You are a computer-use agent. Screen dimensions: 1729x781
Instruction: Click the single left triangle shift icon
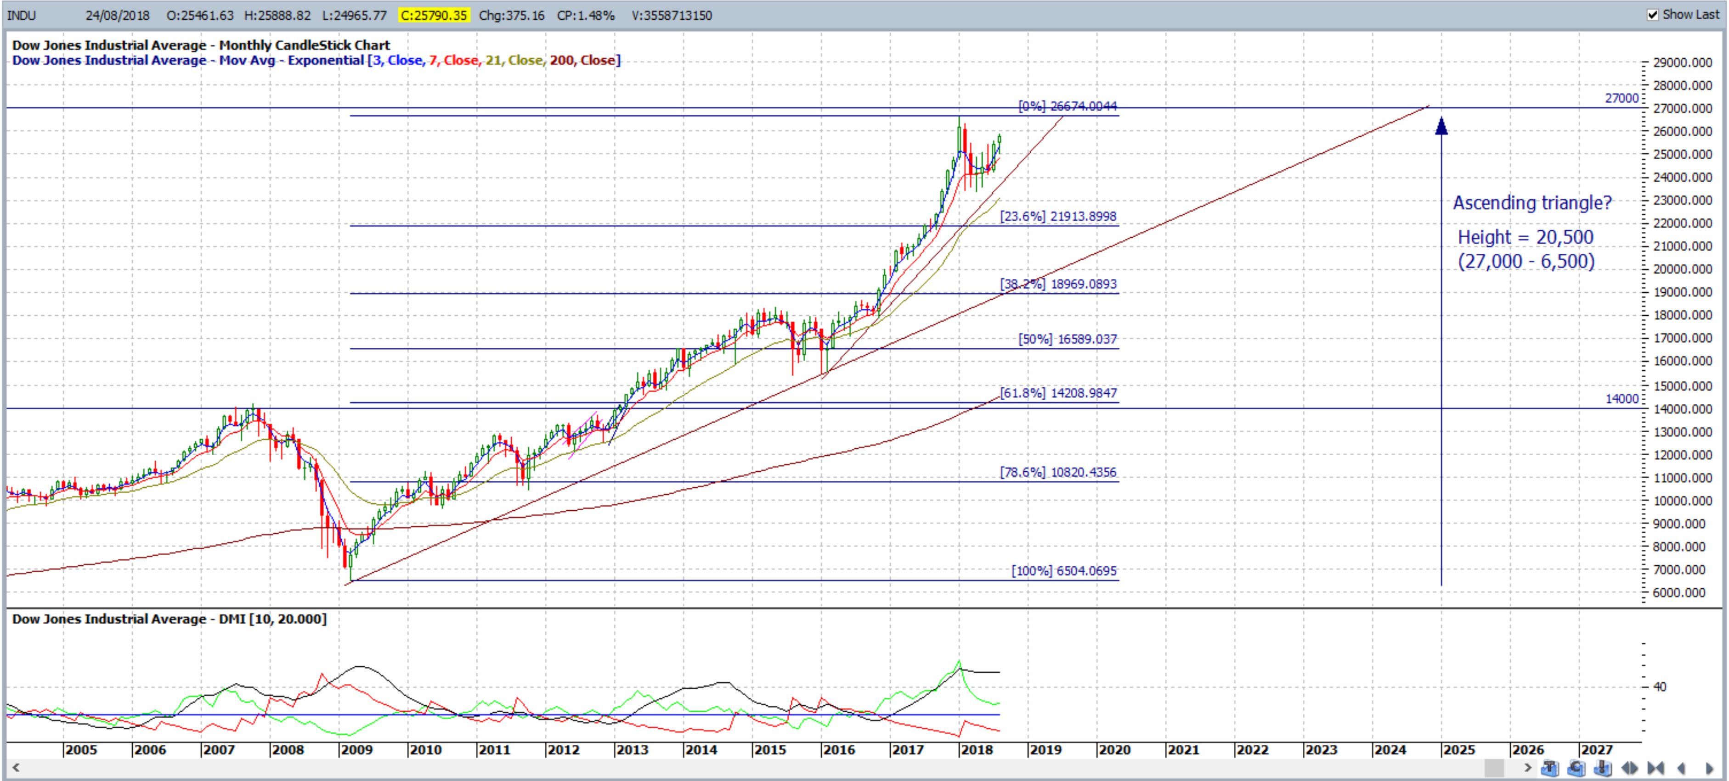tap(1681, 768)
